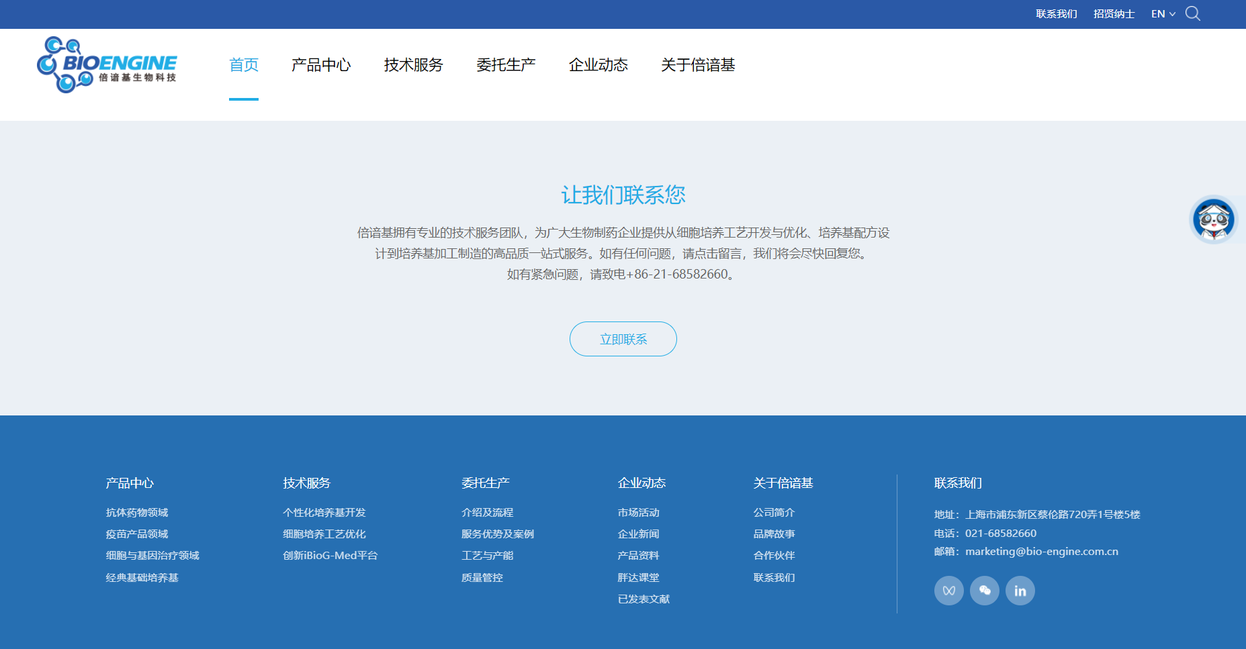Click the 招贤纳士 link in top bar

(x=1114, y=14)
